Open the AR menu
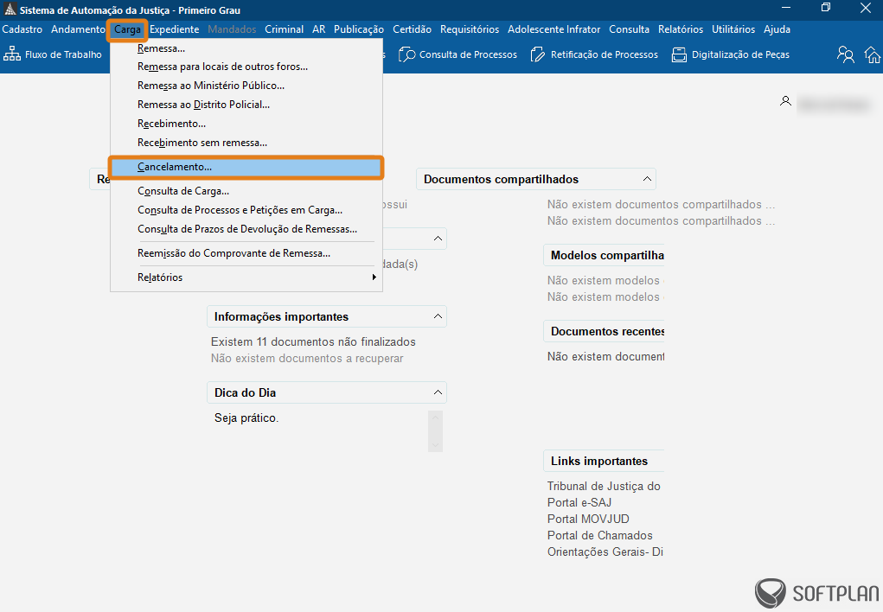The width and height of the screenshot is (883, 612). 319,29
